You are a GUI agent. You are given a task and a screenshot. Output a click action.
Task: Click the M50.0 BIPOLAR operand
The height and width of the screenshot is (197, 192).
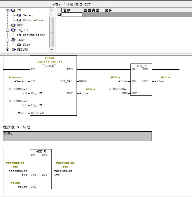[23, 113]
